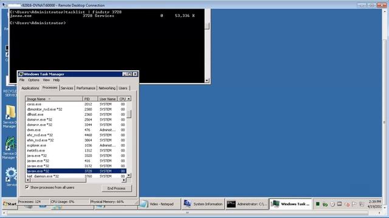This screenshot has height=218, width=389.
Task: Open the Help menu in Task Manager
Action: pos(57,80)
